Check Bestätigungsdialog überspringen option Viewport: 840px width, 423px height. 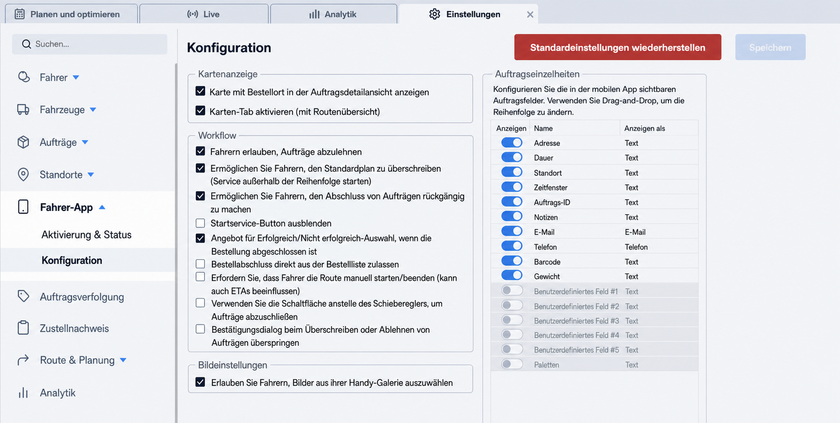200,329
